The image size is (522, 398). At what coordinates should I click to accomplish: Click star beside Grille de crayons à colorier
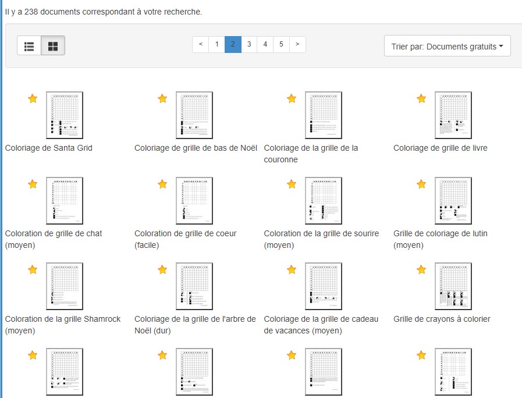point(421,270)
